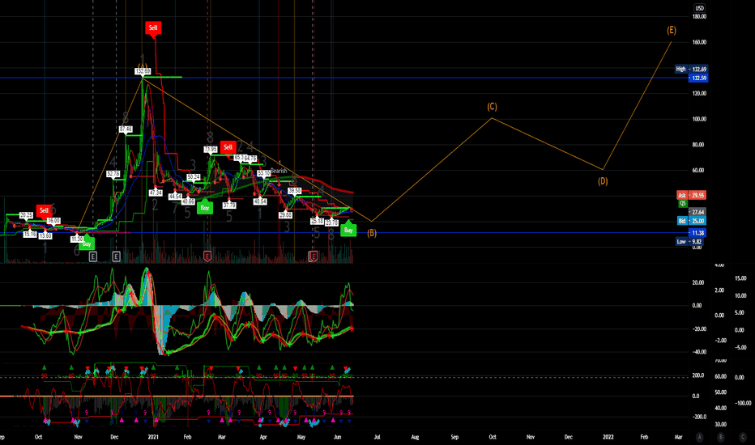Image resolution: width=755 pixels, height=445 pixels.
Task: Click the 25.18 pivot low label
Action: [x=317, y=222]
